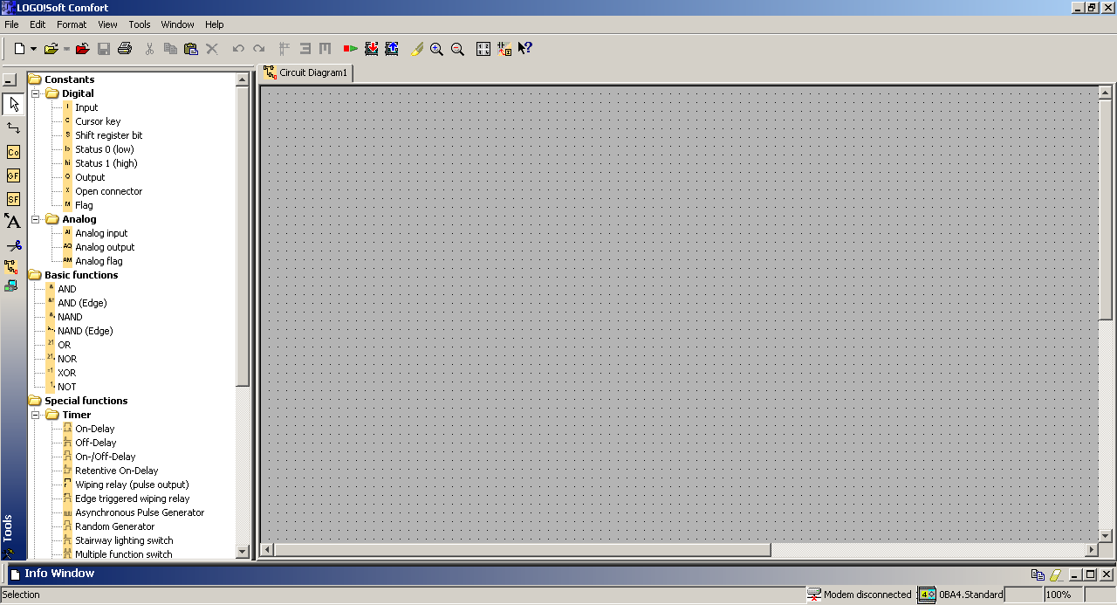Paste from clipboard
1117x605 pixels.
pyautogui.click(x=191, y=49)
